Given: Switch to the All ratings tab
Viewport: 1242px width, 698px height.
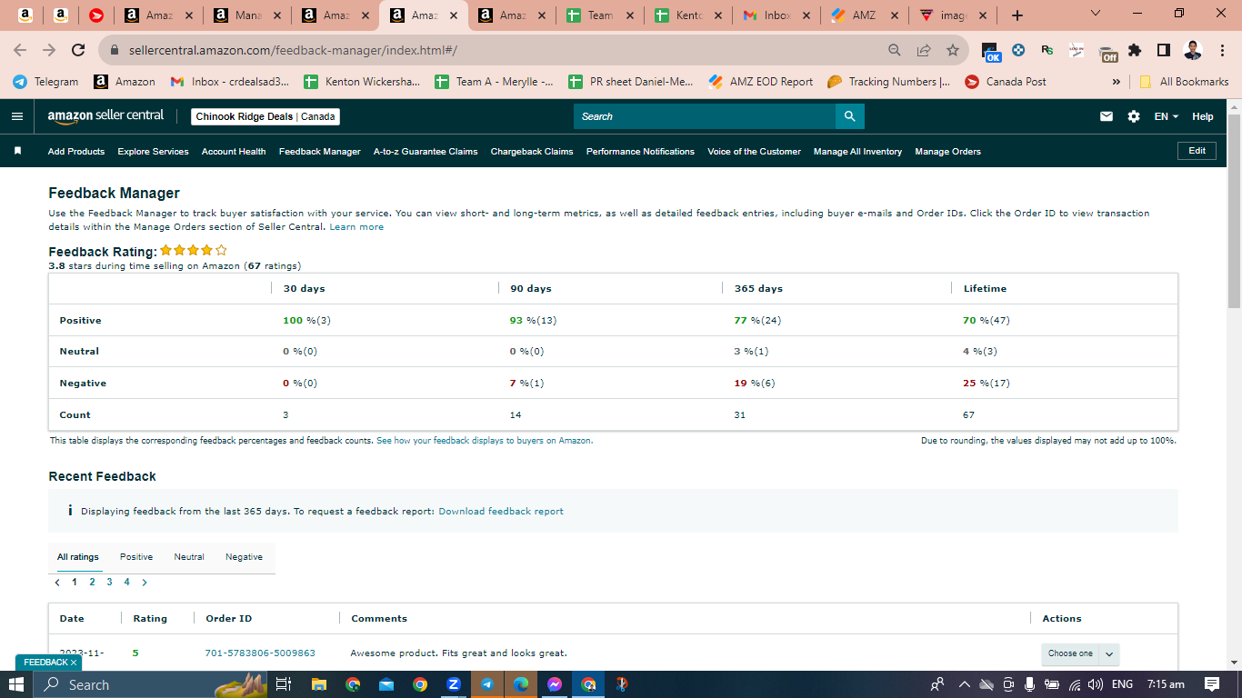Looking at the screenshot, I should click(78, 557).
